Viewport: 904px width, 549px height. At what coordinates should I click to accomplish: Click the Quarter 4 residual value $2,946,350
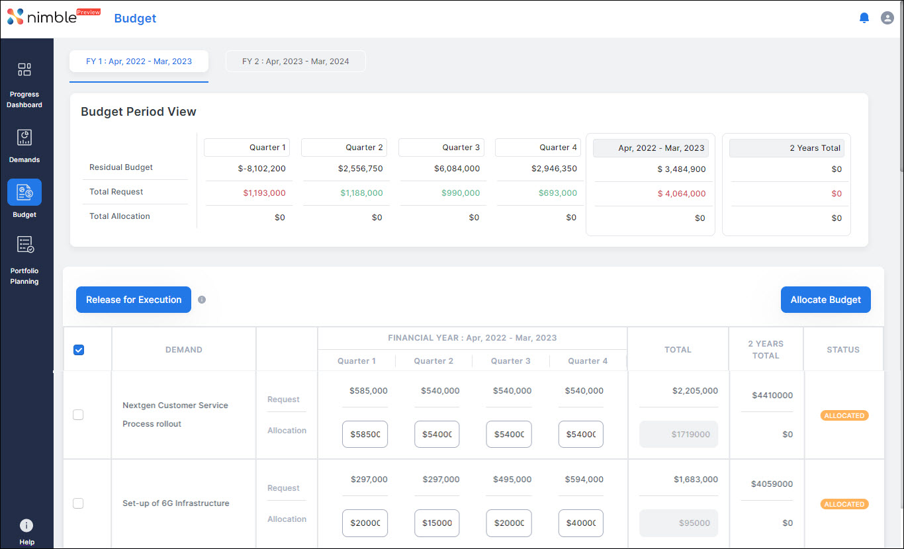(x=555, y=169)
